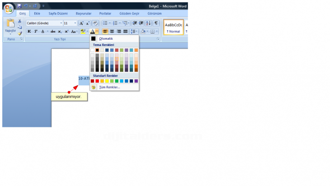Open the Sayfa Düzeni tab

tap(58, 14)
